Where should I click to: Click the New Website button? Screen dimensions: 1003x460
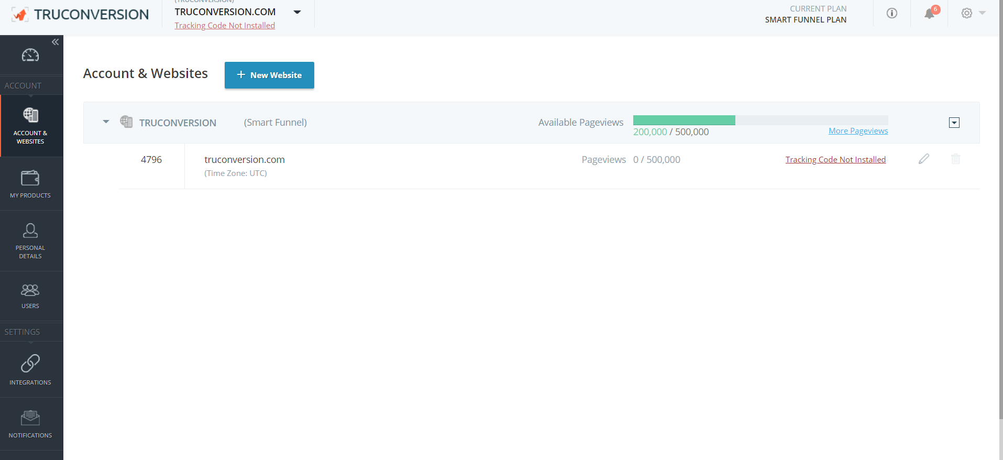269,75
